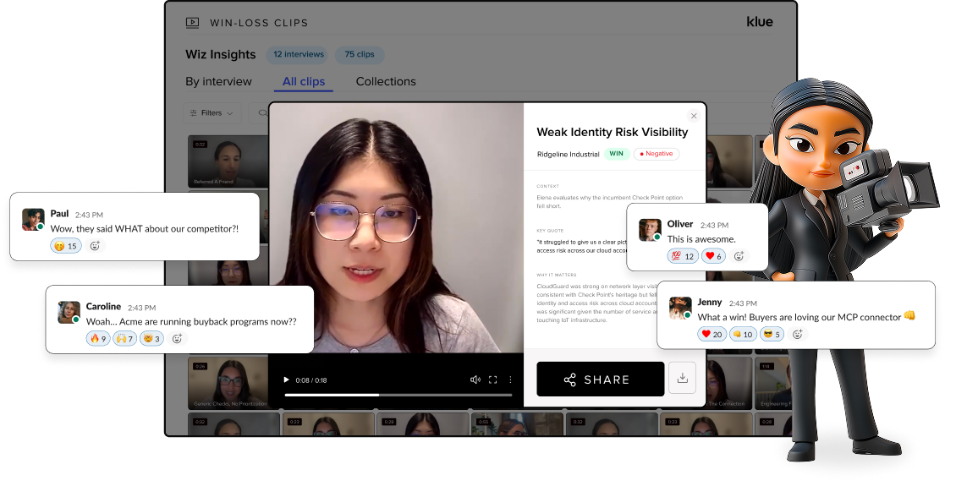Click the Weak Identity Risk Visibility title

click(613, 132)
